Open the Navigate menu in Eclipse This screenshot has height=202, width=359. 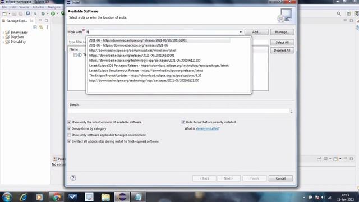tap(54, 7)
